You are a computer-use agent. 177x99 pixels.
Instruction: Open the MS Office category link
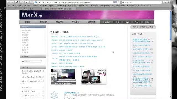[63, 53]
